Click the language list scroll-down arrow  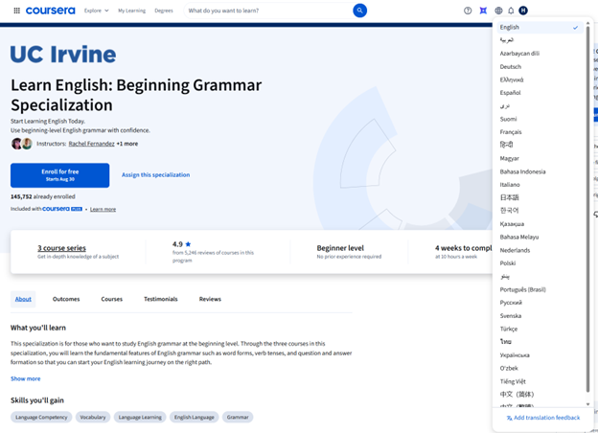(x=587, y=404)
